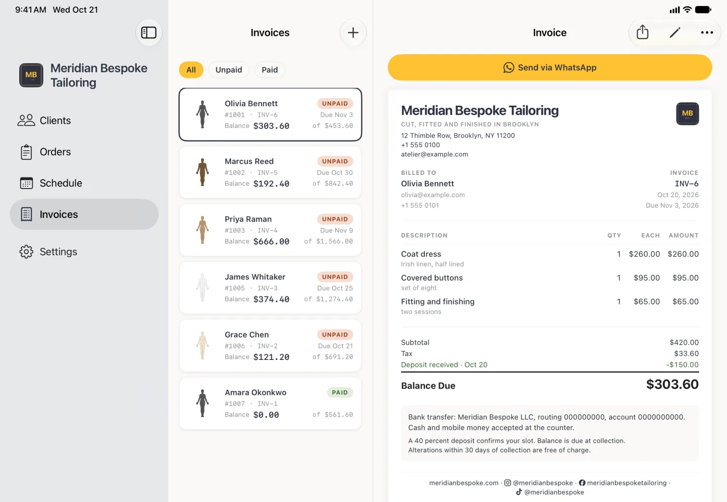Filter the list to Unpaid invoices
The image size is (727, 502).
click(229, 70)
